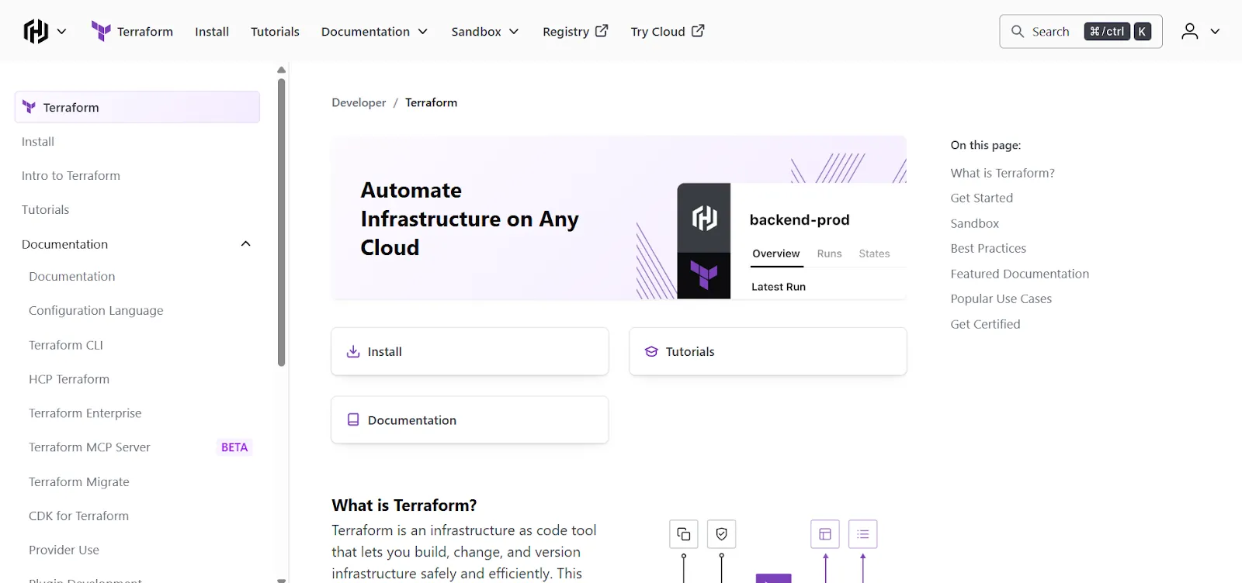Select the Runs tab in backend-prod preview
Image resolution: width=1242 pixels, height=583 pixels.
coord(829,254)
